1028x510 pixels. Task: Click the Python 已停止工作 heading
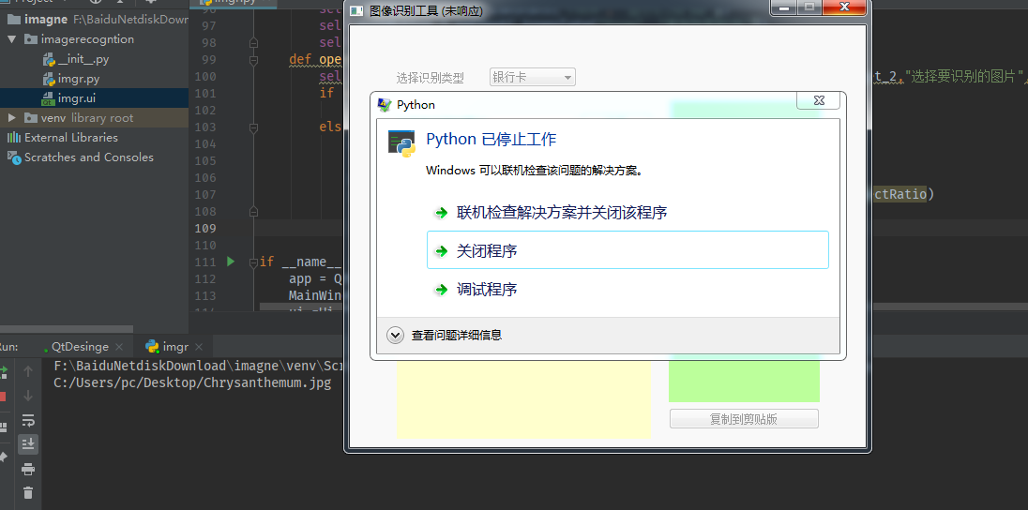tap(491, 139)
